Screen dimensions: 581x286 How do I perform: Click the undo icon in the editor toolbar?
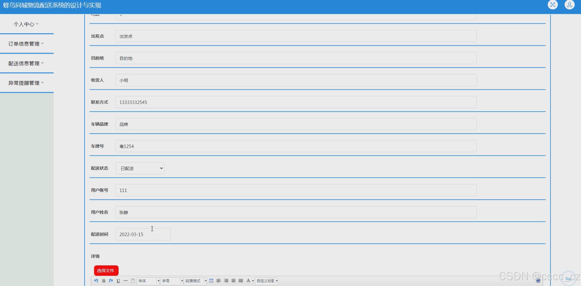pyautogui.click(x=96, y=281)
